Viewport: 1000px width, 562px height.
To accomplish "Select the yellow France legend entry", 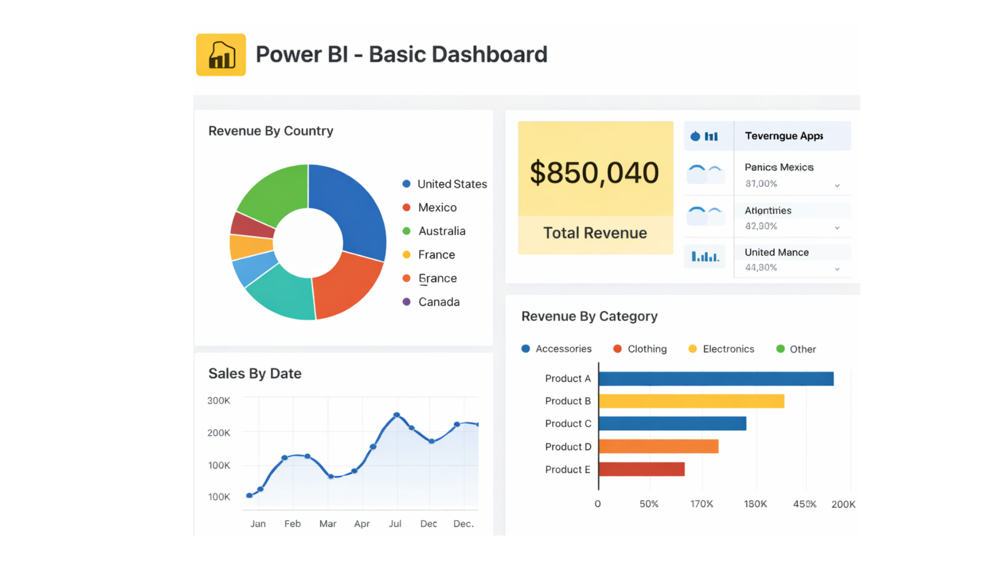I will (429, 254).
